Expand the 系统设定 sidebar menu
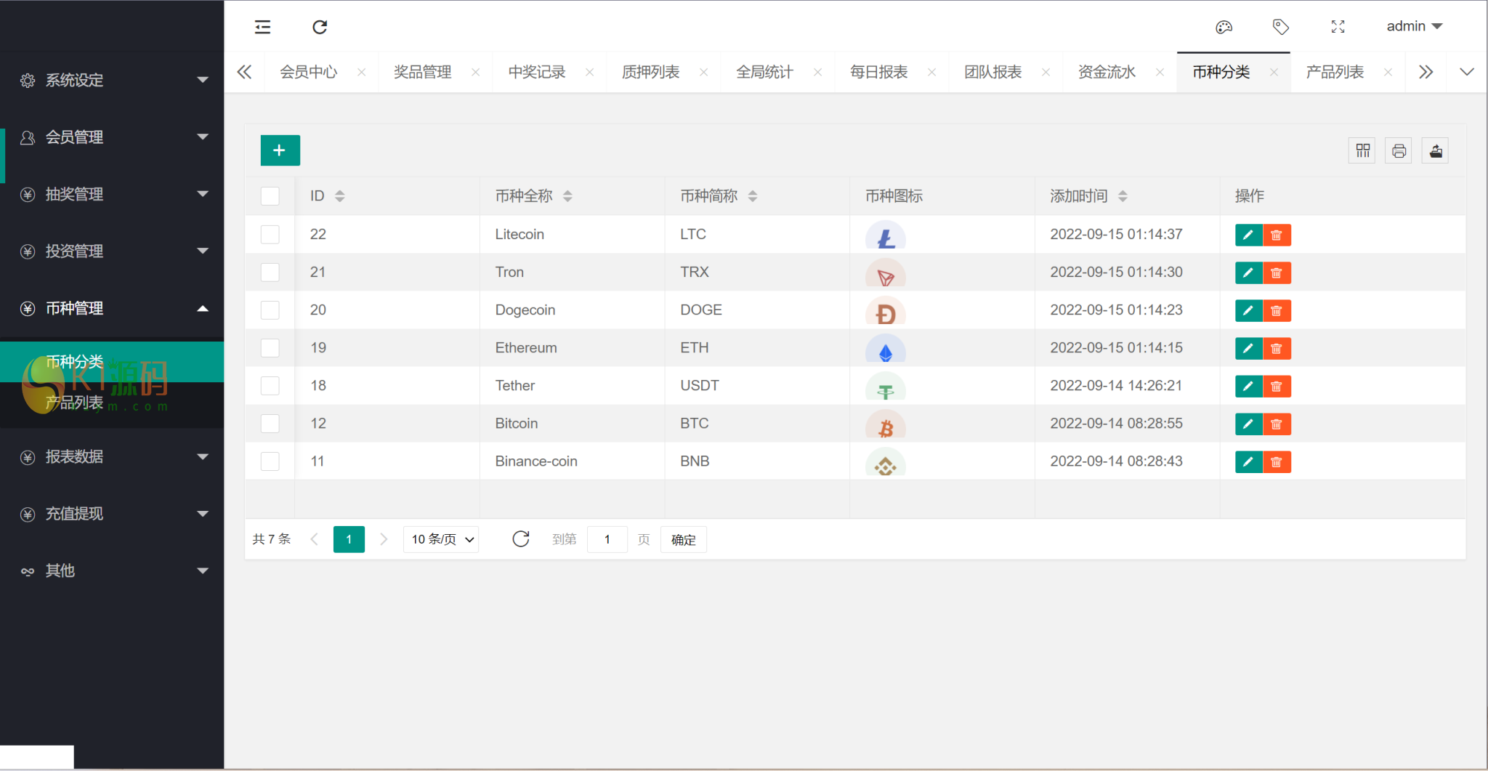Image resolution: width=1488 pixels, height=771 pixels. 113,80
